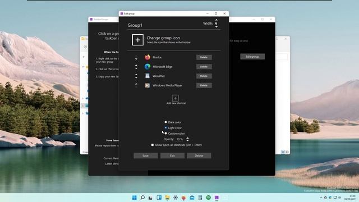
Task: Maximize the Edit group window
Action: point(216,13)
